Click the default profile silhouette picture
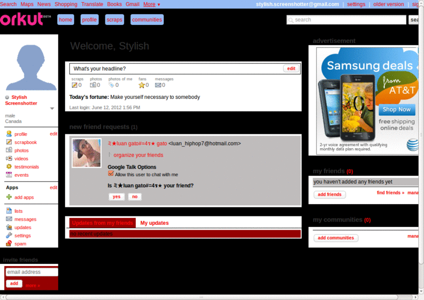 (x=31, y=68)
